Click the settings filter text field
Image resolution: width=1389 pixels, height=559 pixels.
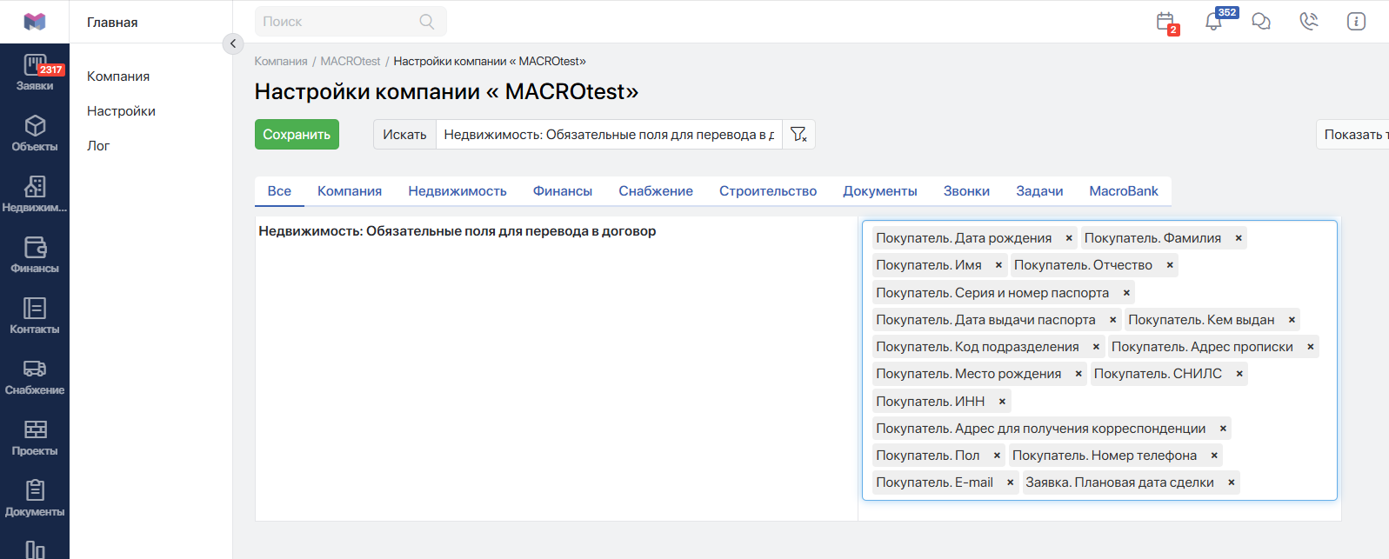(609, 135)
